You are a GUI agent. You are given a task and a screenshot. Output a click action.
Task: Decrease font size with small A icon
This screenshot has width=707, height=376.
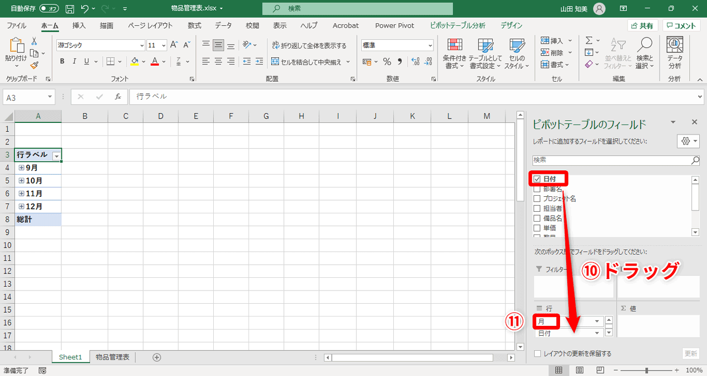187,45
